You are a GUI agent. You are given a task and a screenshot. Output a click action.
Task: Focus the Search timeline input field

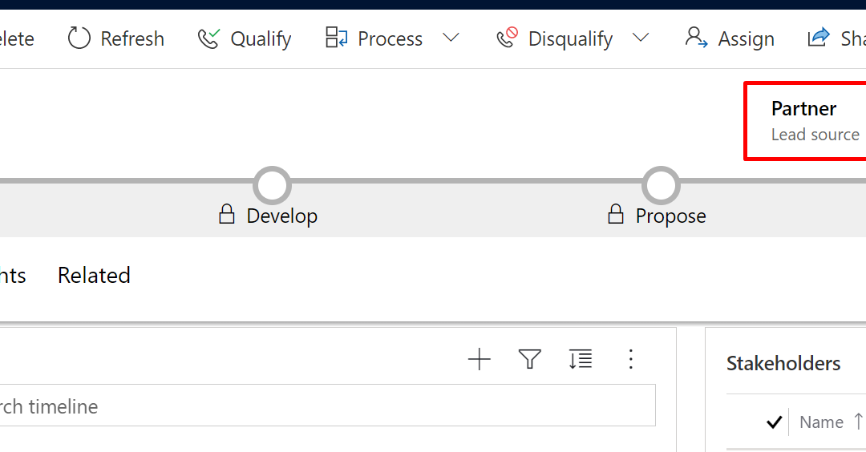(x=327, y=406)
